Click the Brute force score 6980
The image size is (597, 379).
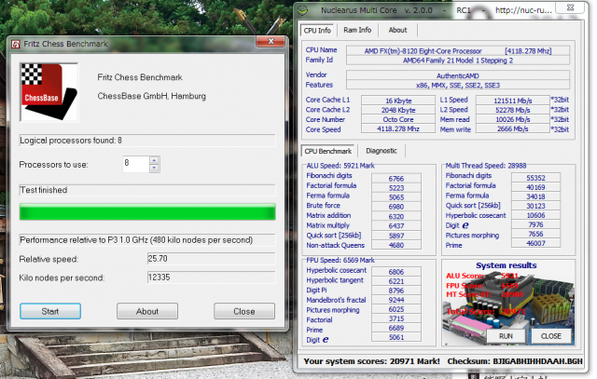coord(396,207)
